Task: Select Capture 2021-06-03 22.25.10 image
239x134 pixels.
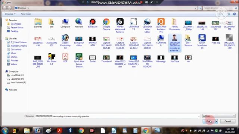Action: tap(106, 43)
